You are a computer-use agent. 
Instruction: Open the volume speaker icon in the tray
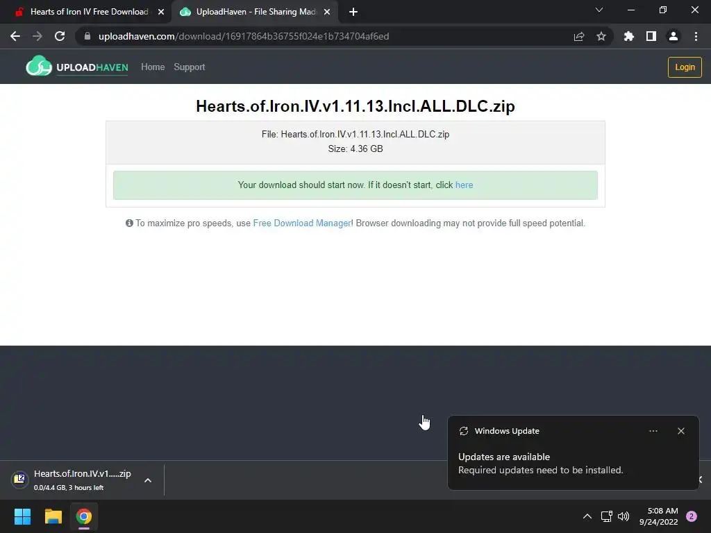[624, 516]
